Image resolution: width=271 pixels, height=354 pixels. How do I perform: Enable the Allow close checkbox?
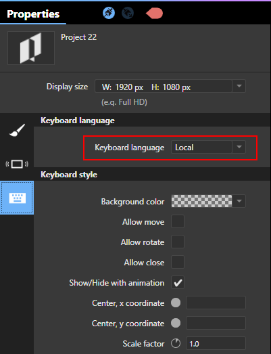tap(178, 262)
